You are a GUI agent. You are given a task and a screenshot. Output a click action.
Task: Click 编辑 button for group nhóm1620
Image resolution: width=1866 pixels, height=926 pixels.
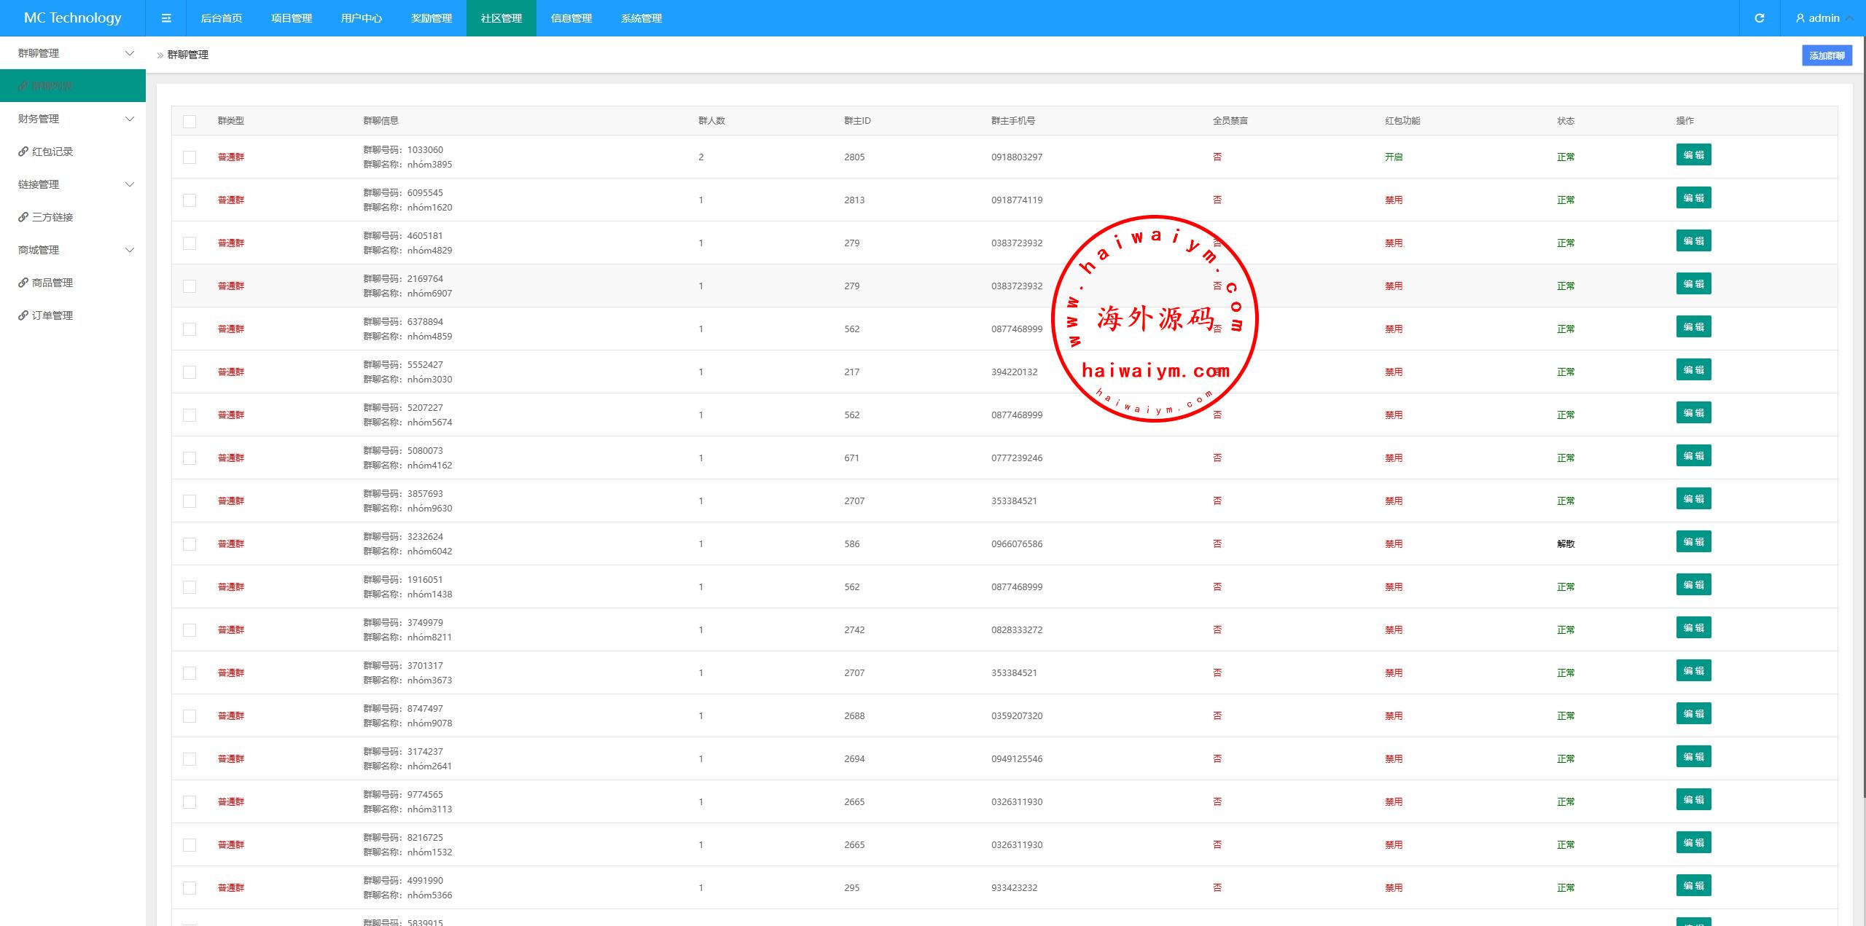click(x=1693, y=198)
